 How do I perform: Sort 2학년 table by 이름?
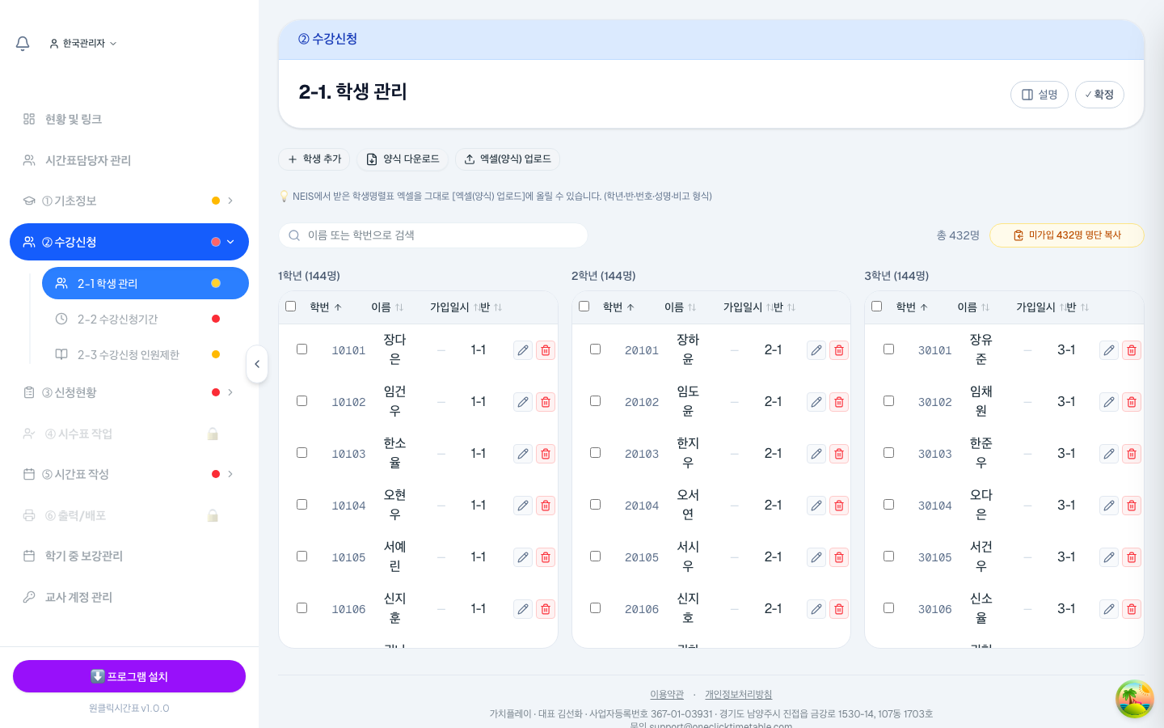[680, 307]
